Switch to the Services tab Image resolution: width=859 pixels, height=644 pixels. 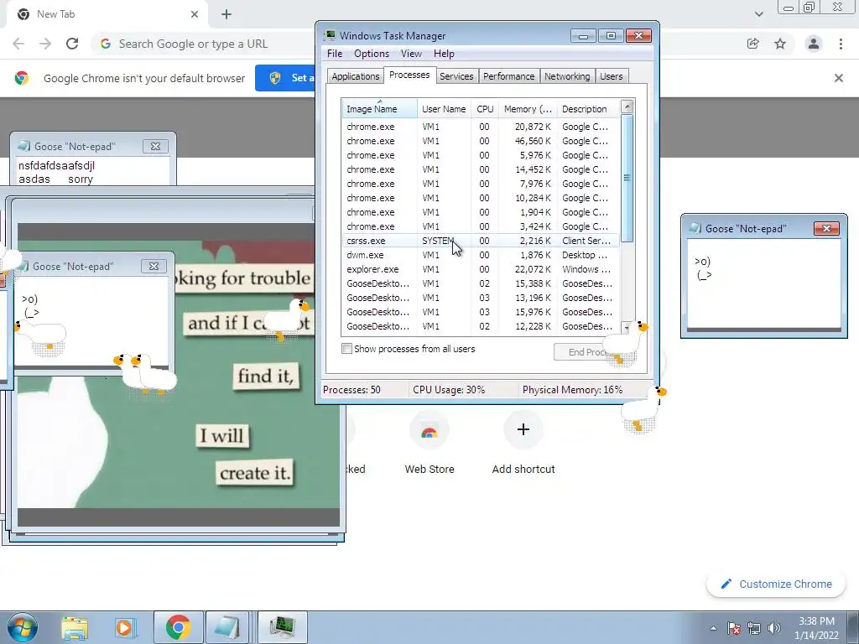(456, 76)
